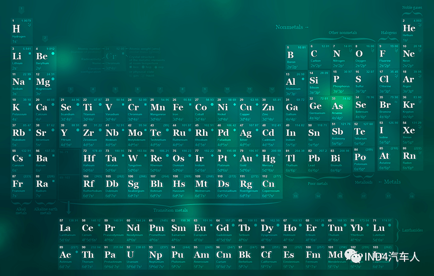Select the "Transition metals" label
The width and height of the screenshot is (434, 276).
[x=170, y=210]
